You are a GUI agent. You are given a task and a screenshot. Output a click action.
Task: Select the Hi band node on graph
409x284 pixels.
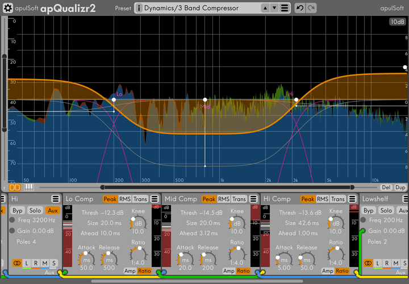click(x=296, y=99)
